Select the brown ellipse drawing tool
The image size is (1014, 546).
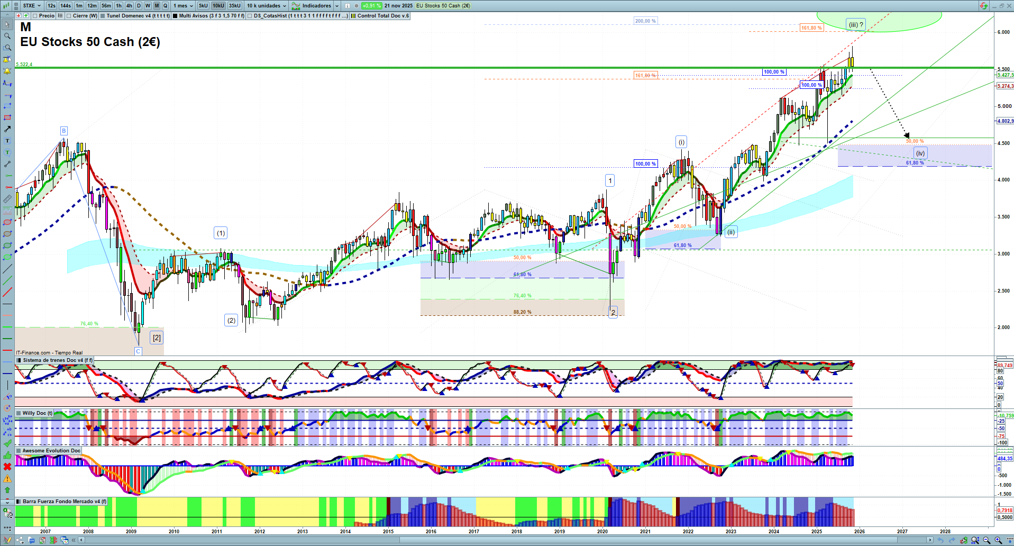[7, 234]
